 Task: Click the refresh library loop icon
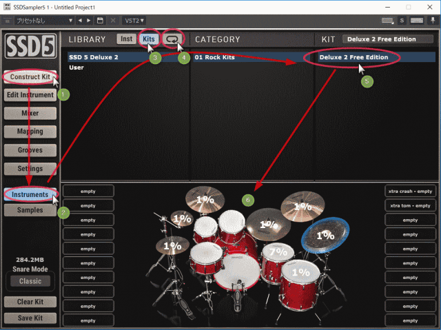172,39
